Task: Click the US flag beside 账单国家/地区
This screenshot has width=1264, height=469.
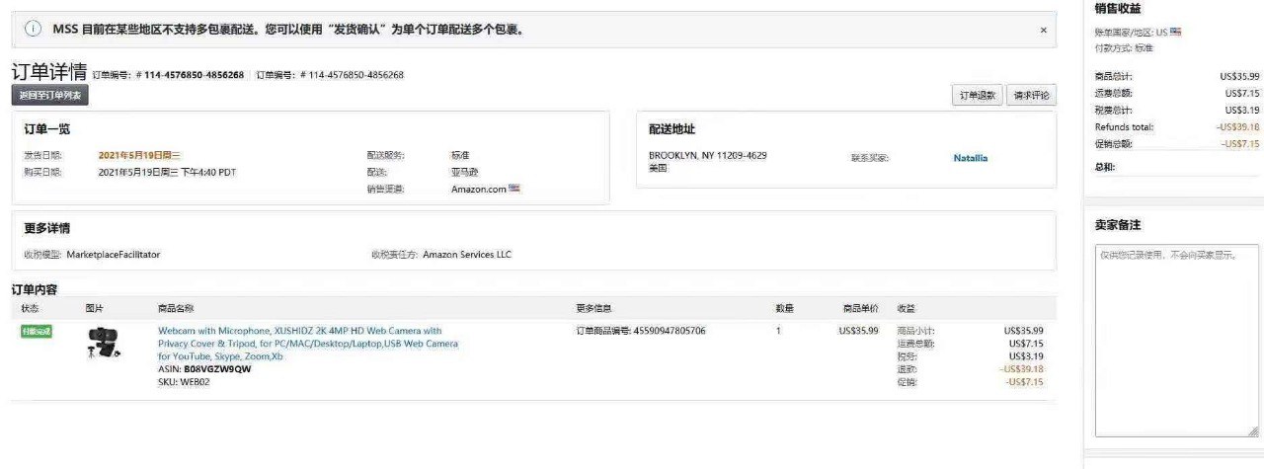Action: [x=1176, y=32]
